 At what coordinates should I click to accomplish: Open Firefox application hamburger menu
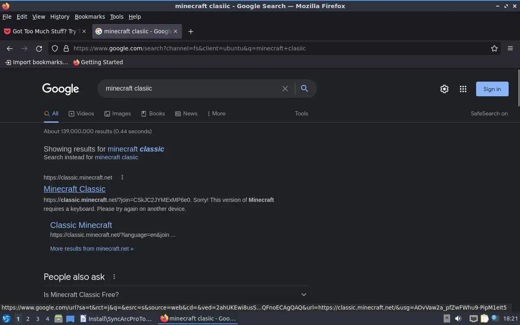[510, 48]
